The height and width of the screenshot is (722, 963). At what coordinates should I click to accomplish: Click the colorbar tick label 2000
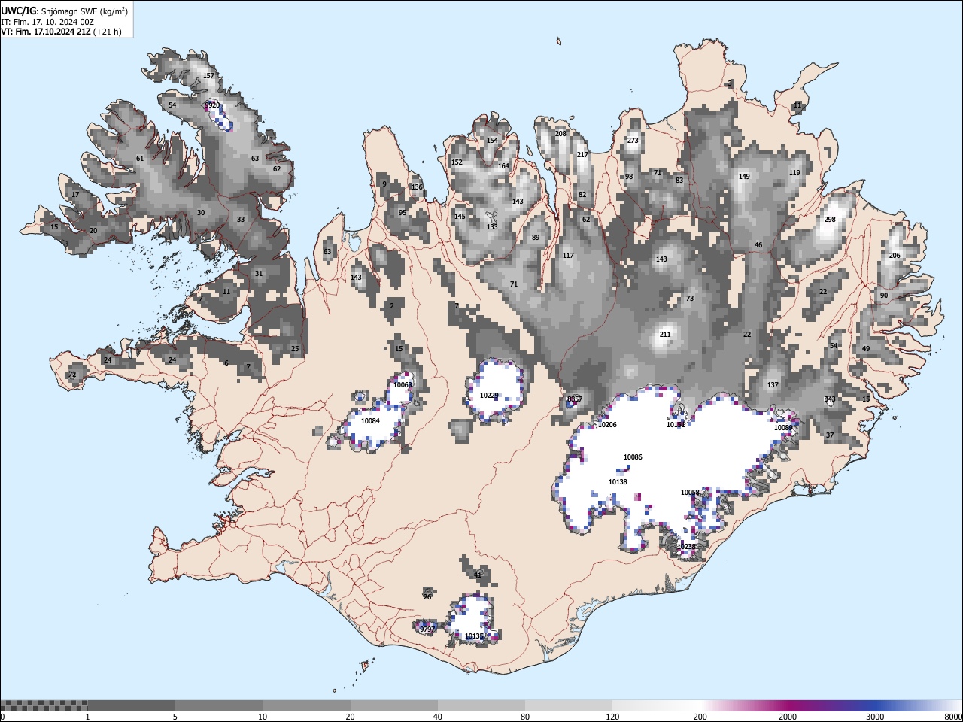point(788,717)
